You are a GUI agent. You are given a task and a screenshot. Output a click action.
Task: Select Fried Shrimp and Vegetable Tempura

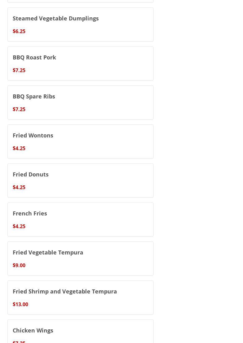(65, 291)
